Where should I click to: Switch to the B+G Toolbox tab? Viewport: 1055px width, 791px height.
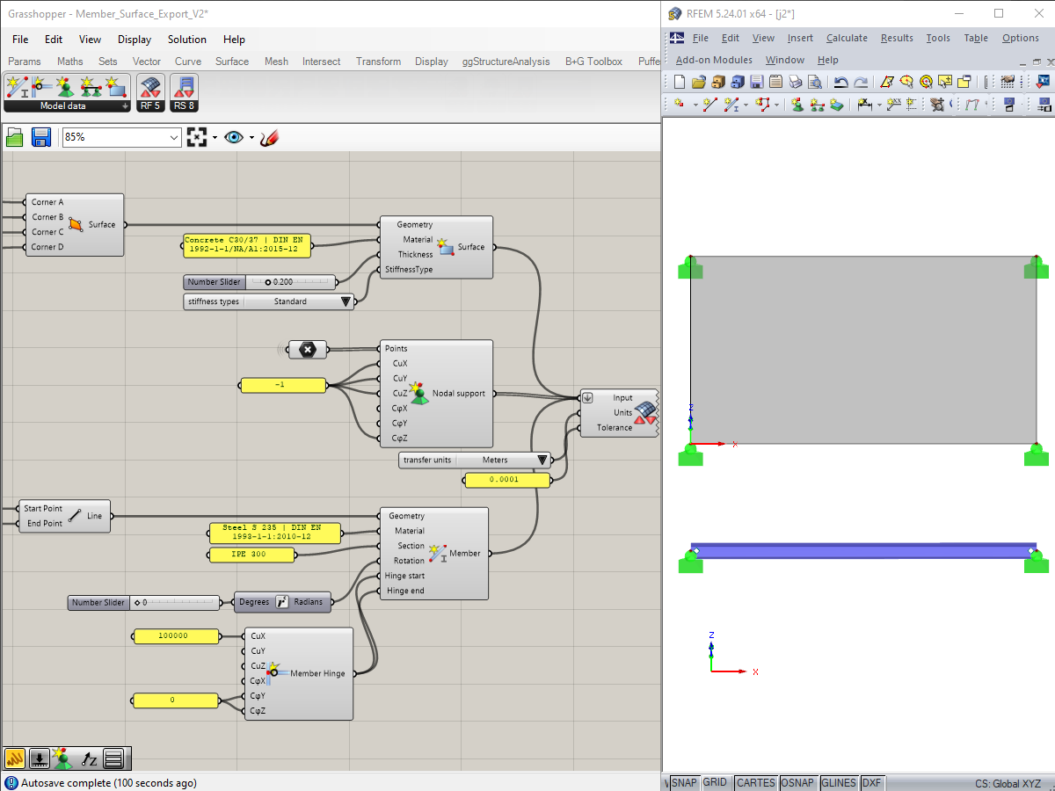pyautogui.click(x=593, y=62)
